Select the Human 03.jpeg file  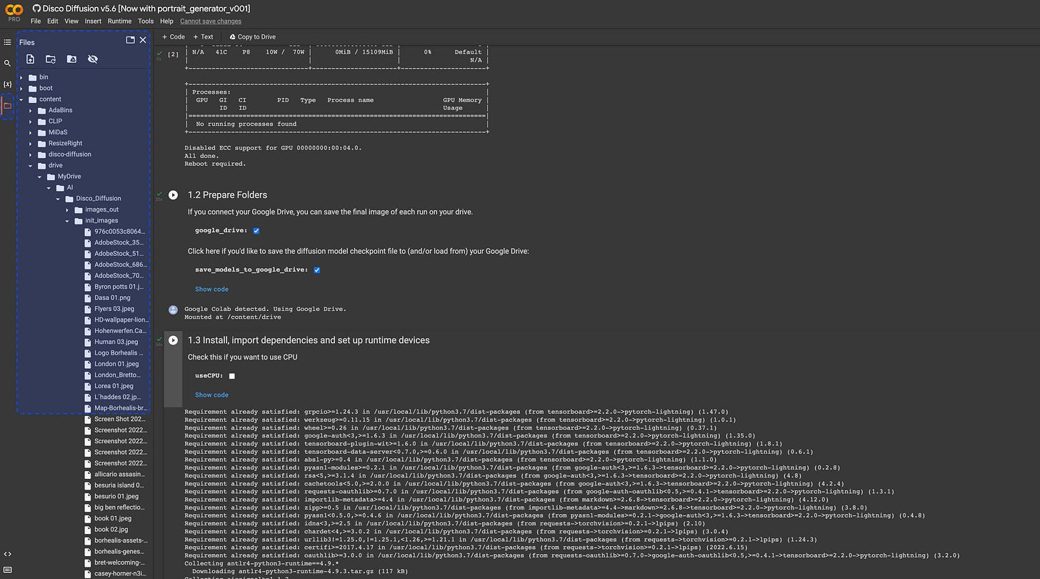116,342
